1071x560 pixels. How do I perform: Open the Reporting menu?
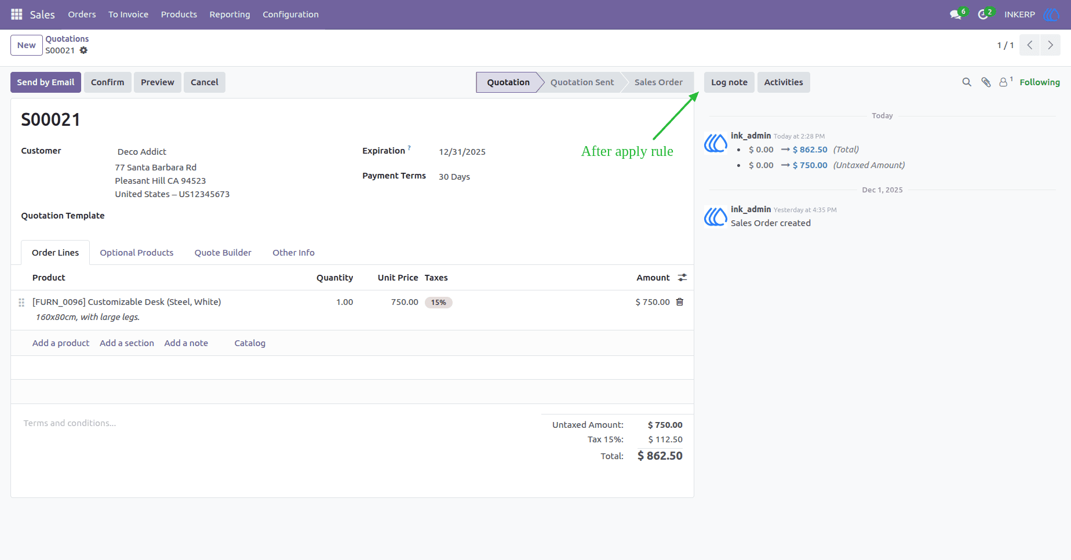tap(230, 14)
